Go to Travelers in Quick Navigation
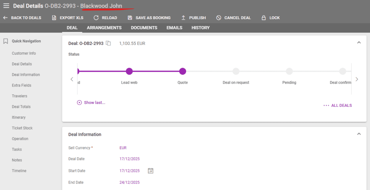The image size is (370, 190). coord(20,96)
